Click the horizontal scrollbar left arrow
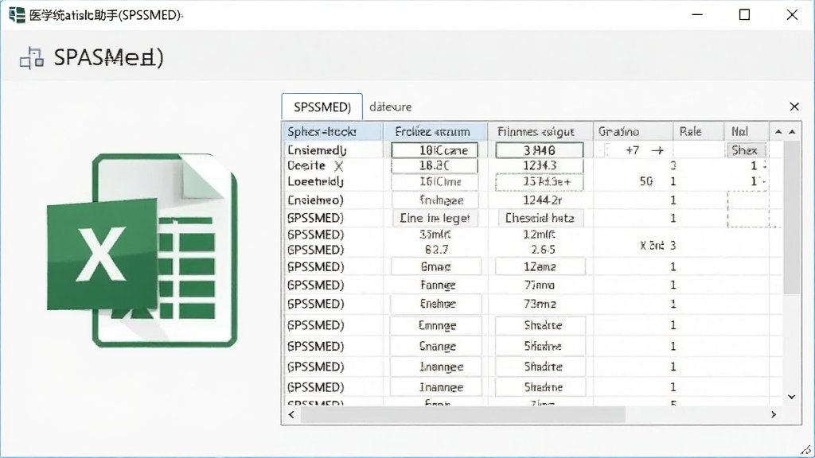 (x=291, y=414)
